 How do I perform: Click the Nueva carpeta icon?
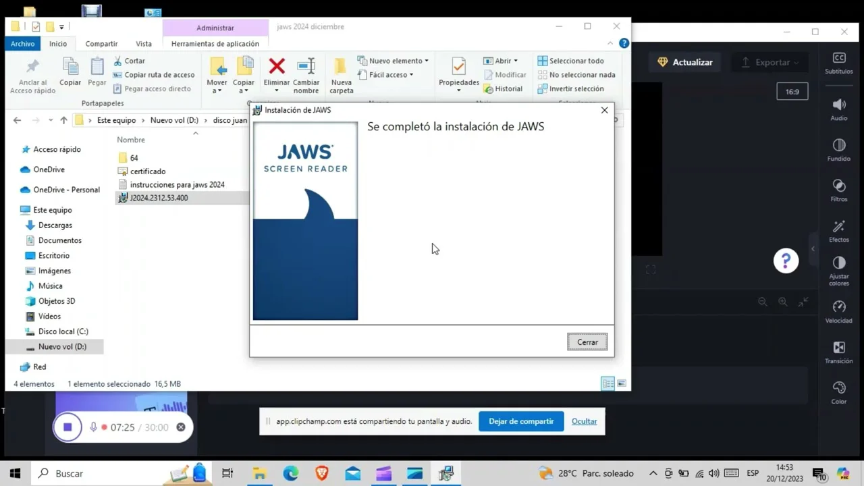(341, 67)
